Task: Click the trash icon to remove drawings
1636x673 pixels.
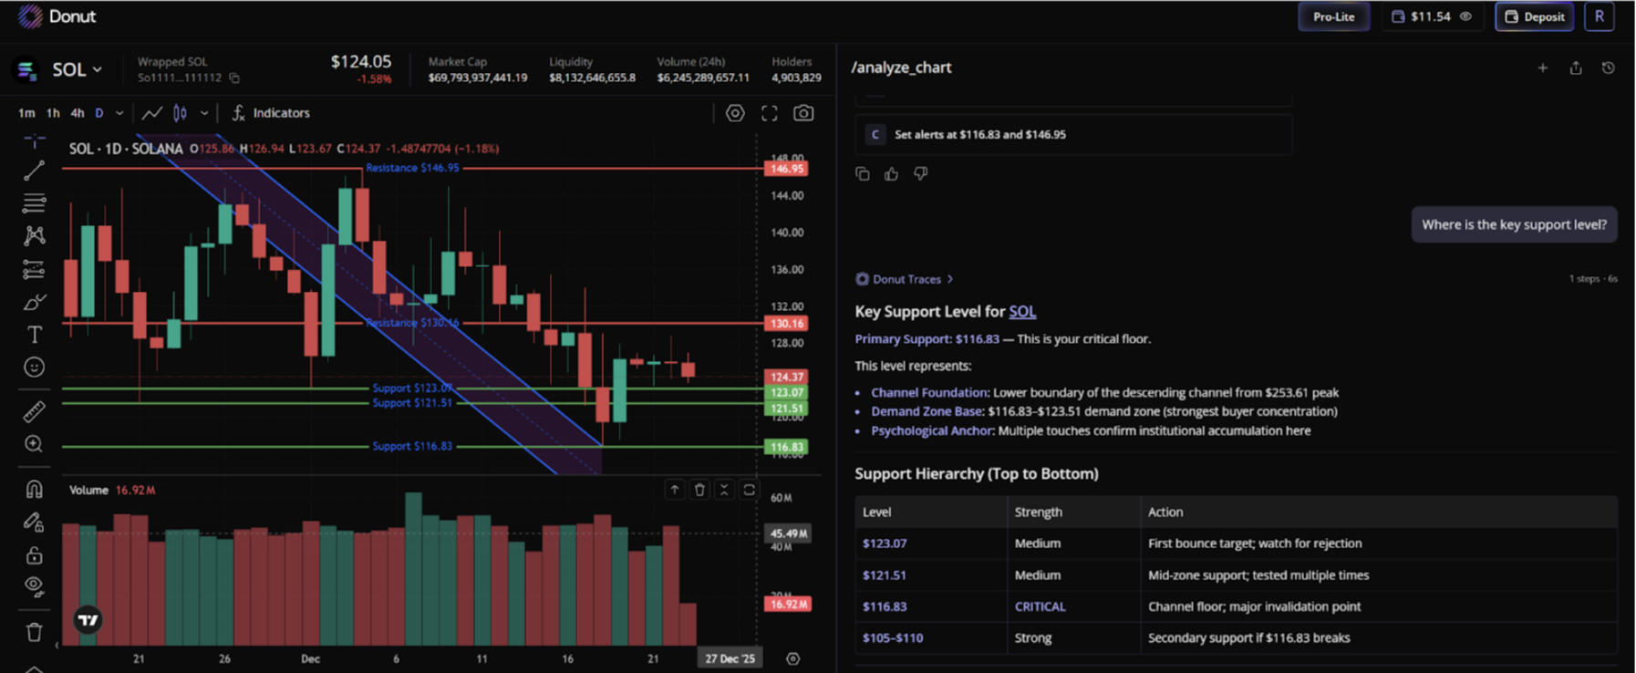Action: pos(34,632)
